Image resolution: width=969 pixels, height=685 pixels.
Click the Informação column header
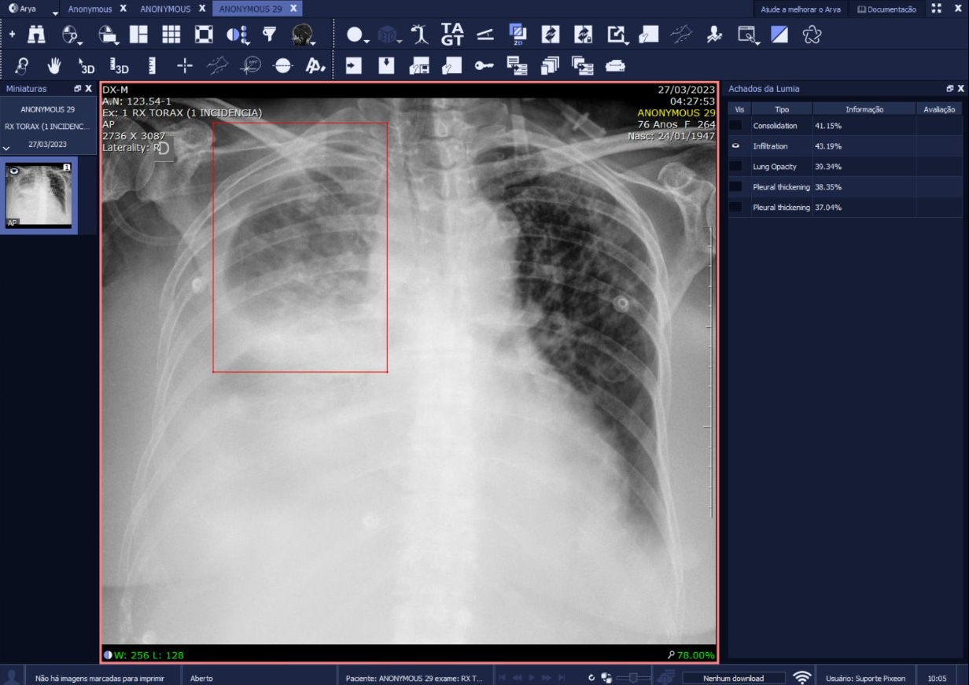(x=864, y=109)
